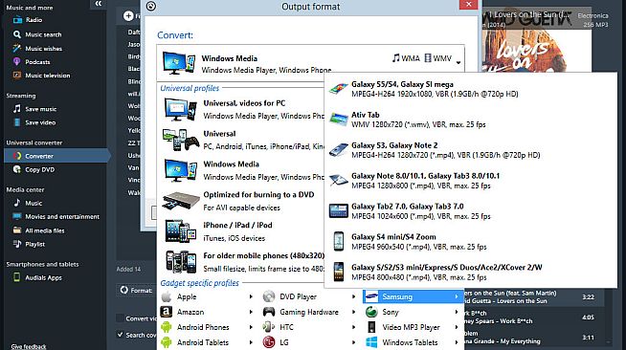Expand Amazon gadget submenu
Viewport: 626px width, 350px height.
[x=208, y=312]
